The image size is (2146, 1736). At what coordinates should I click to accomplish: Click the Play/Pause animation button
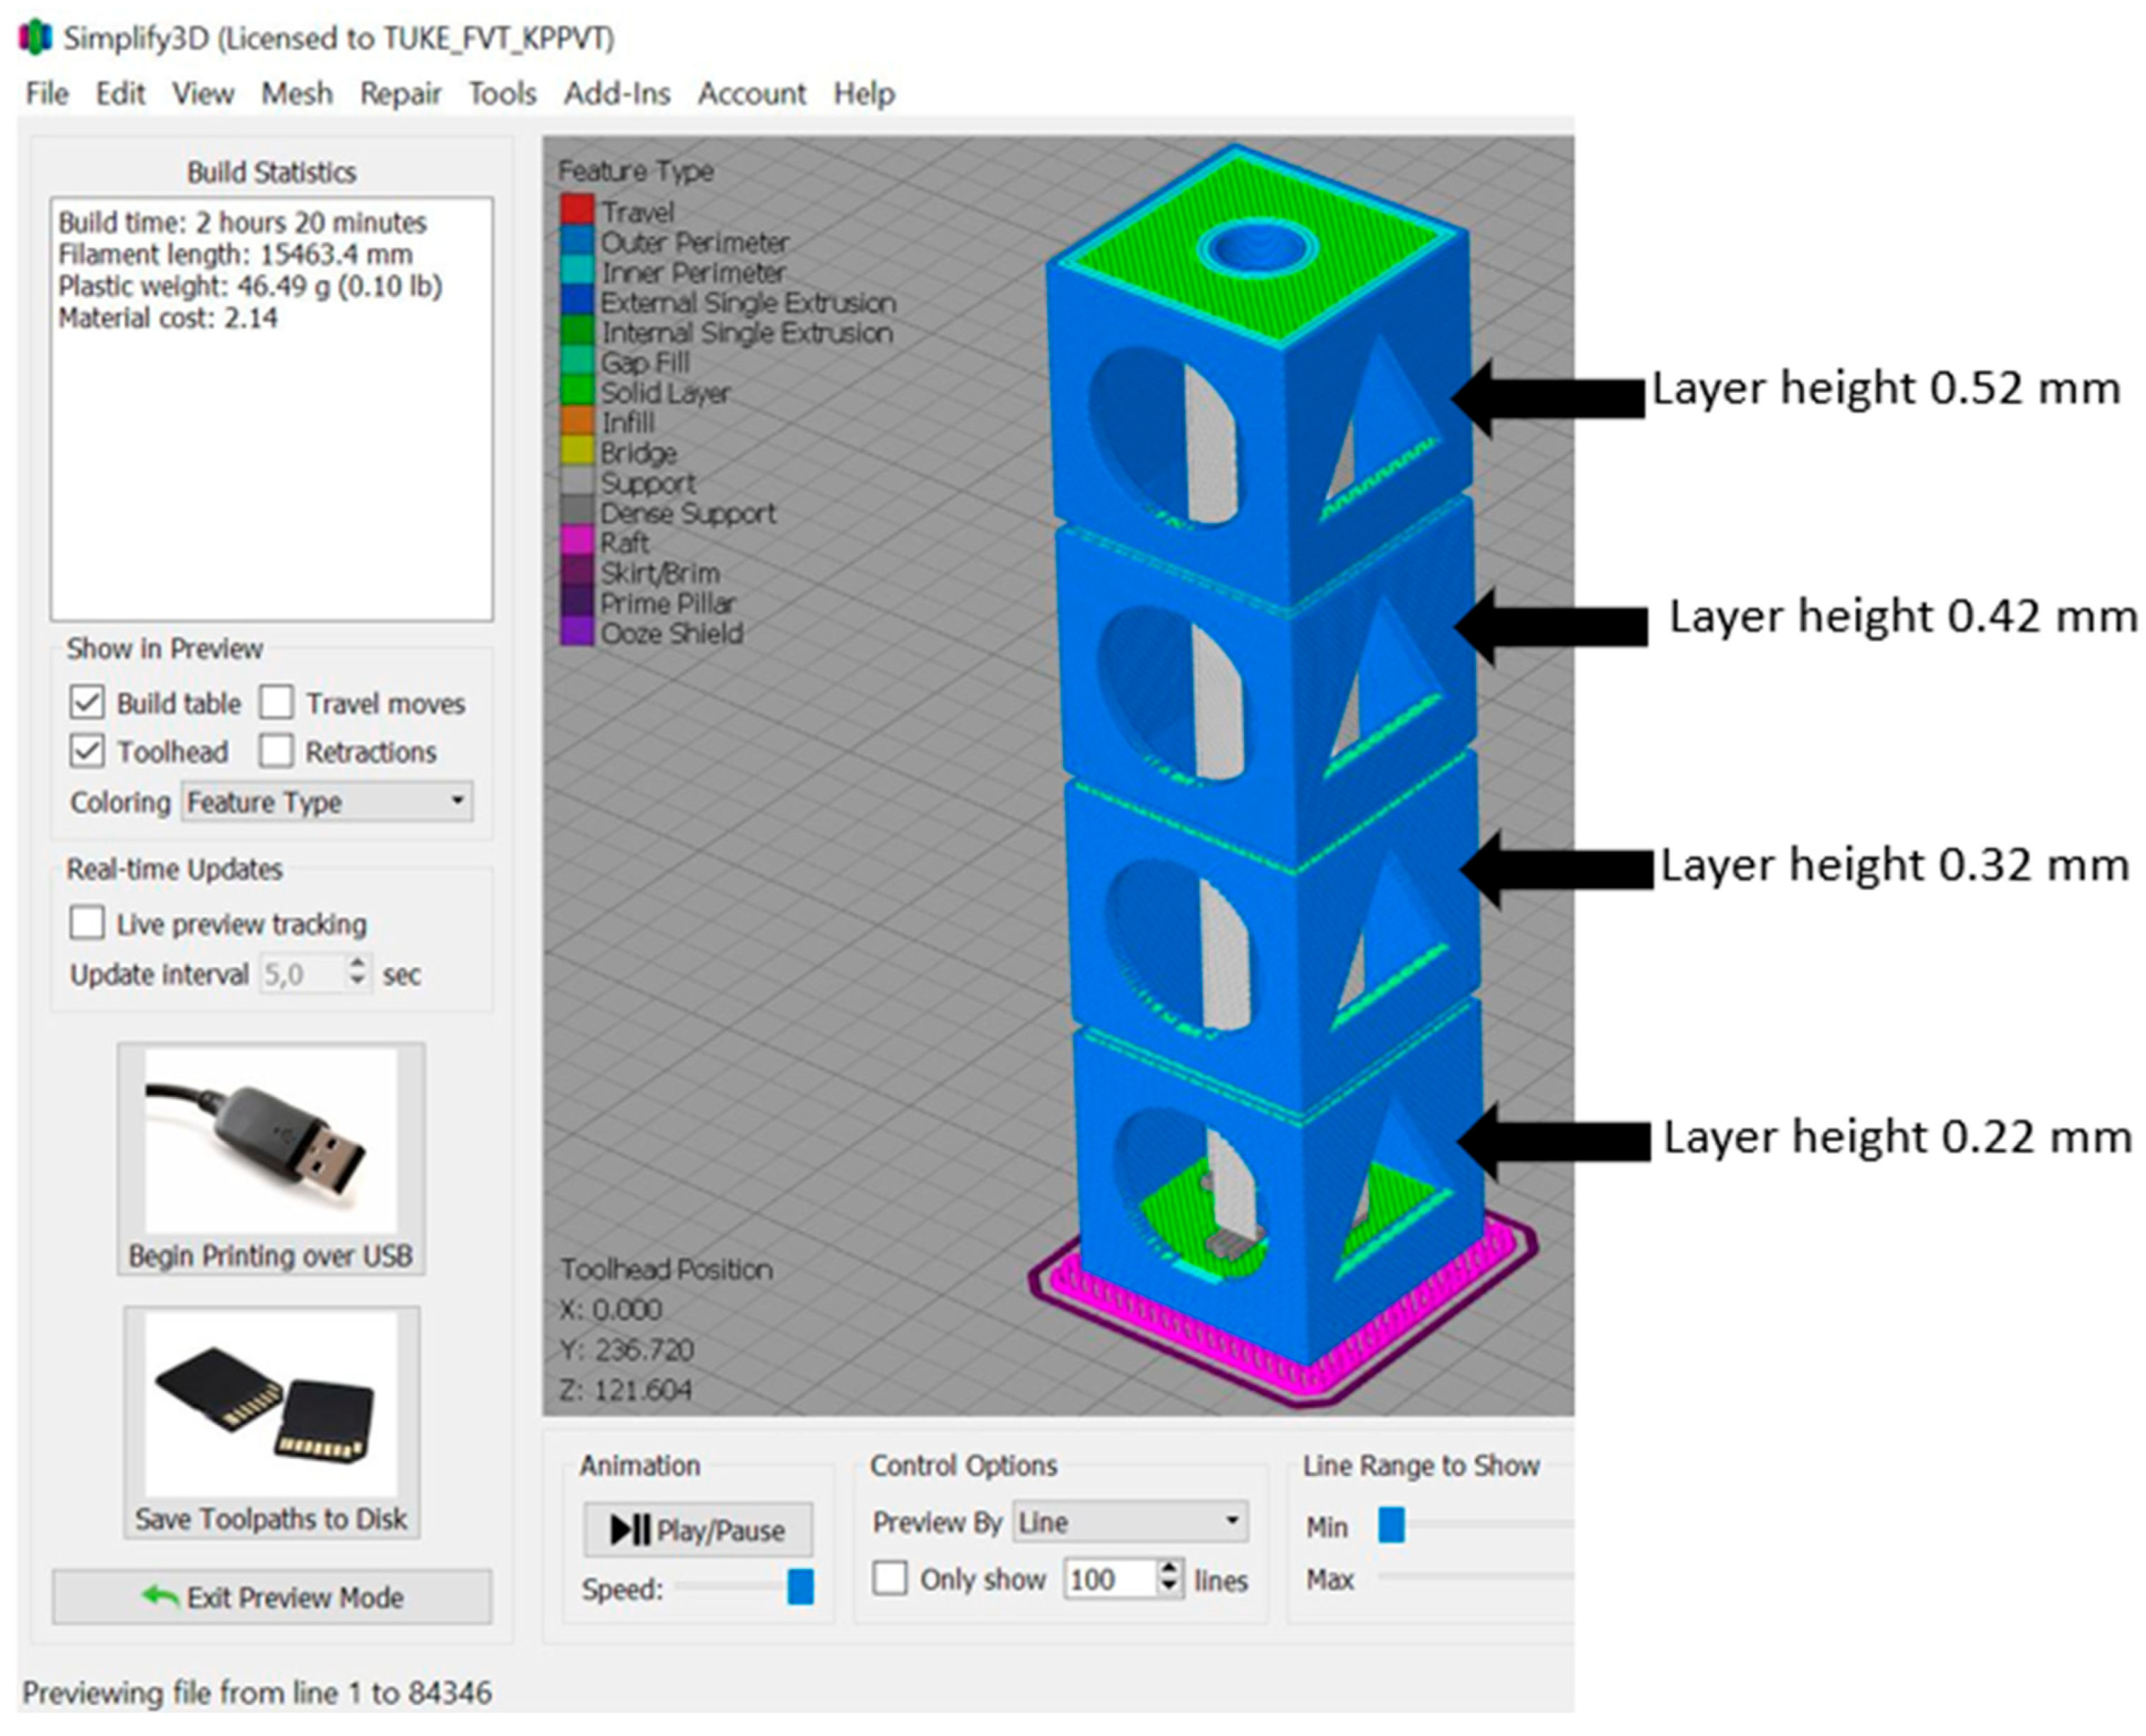[697, 1530]
